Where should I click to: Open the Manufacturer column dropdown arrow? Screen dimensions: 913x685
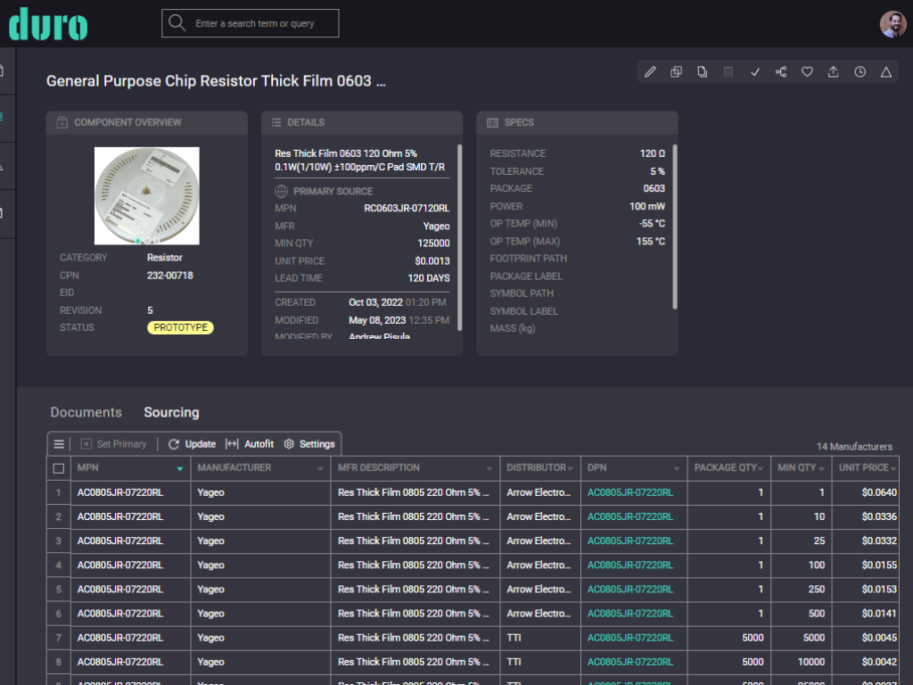coord(320,469)
